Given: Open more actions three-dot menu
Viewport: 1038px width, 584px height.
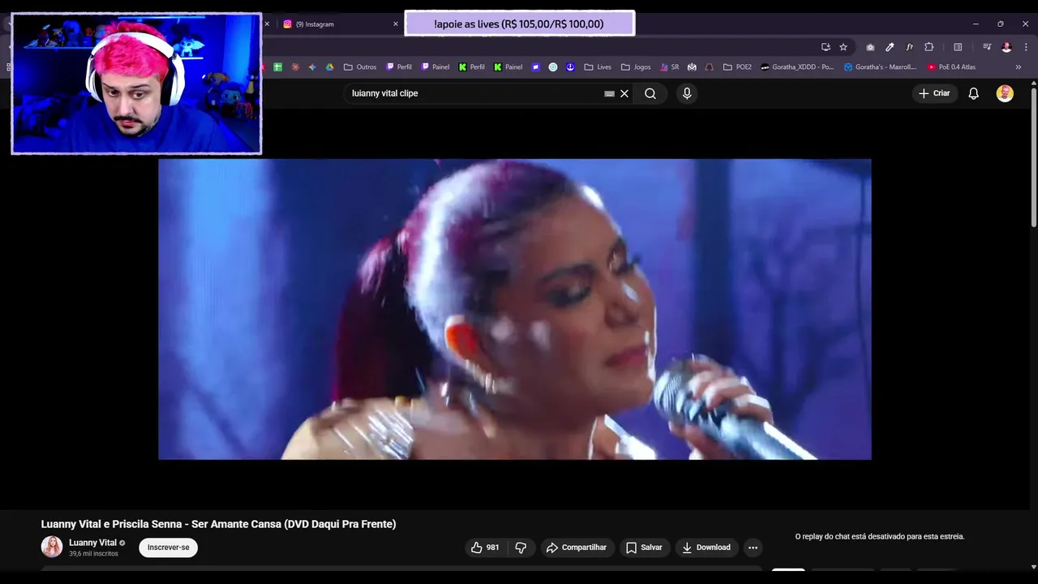Looking at the screenshot, I should [x=753, y=547].
